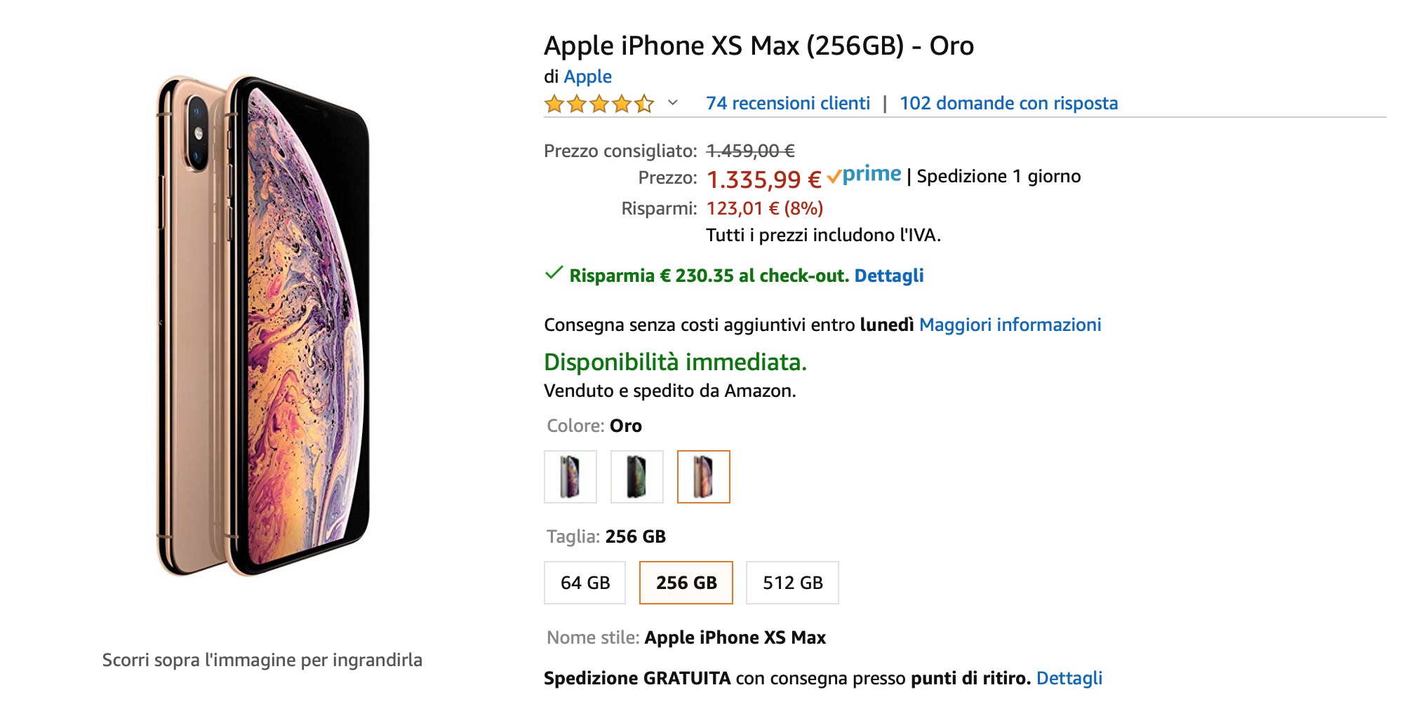Click the product title heading
The height and width of the screenshot is (704, 1409).
pyautogui.click(x=759, y=46)
